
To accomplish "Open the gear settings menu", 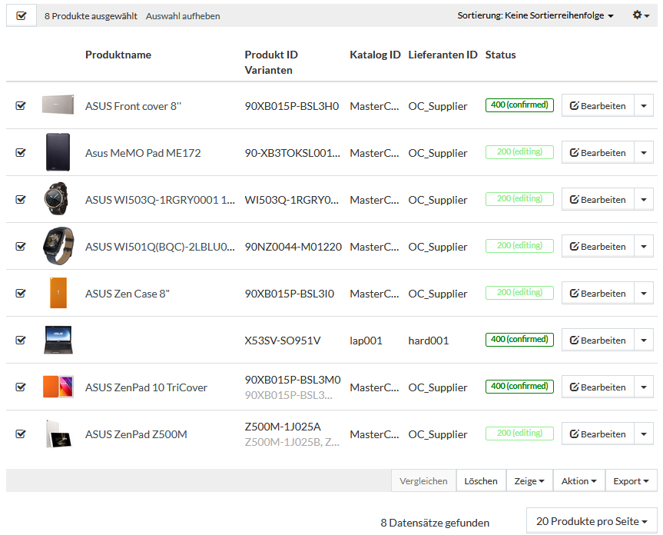I will (641, 15).
